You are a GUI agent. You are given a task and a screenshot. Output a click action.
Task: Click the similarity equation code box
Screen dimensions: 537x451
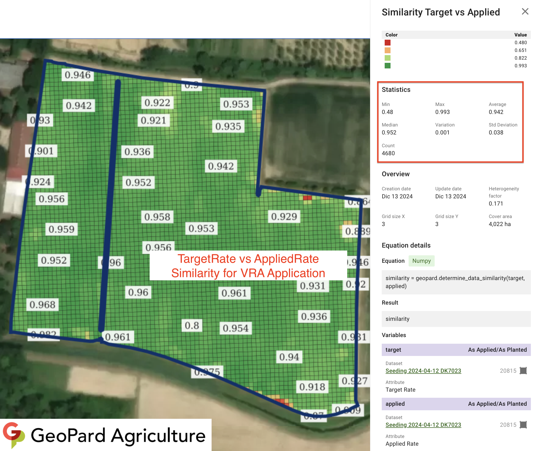(x=456, y=282)
